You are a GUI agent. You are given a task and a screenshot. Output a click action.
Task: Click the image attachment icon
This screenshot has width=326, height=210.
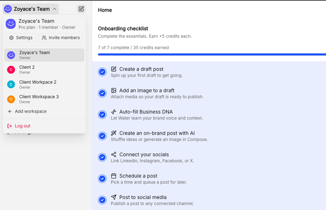[x=113, y=90]
